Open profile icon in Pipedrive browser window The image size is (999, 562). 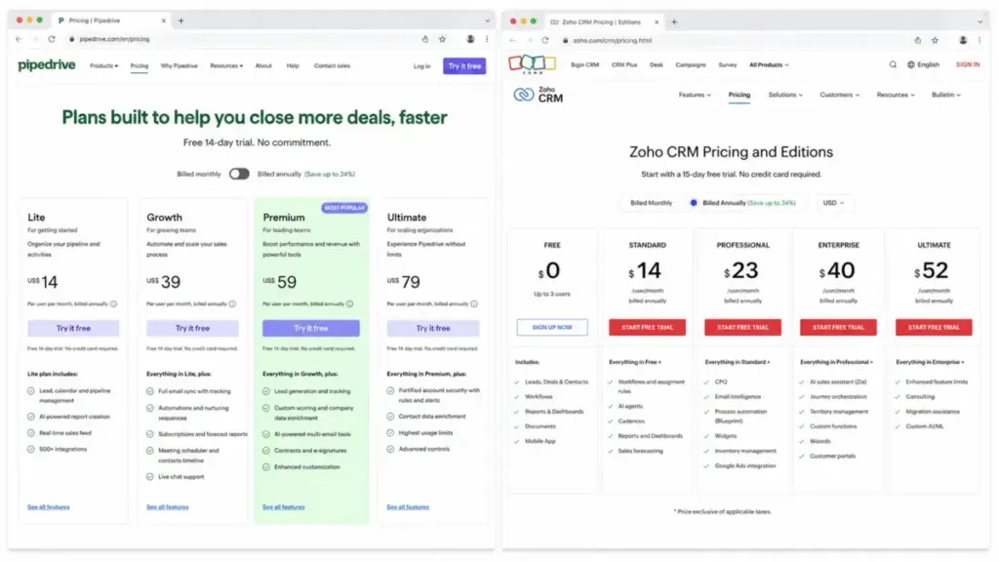tap(470, 39)
